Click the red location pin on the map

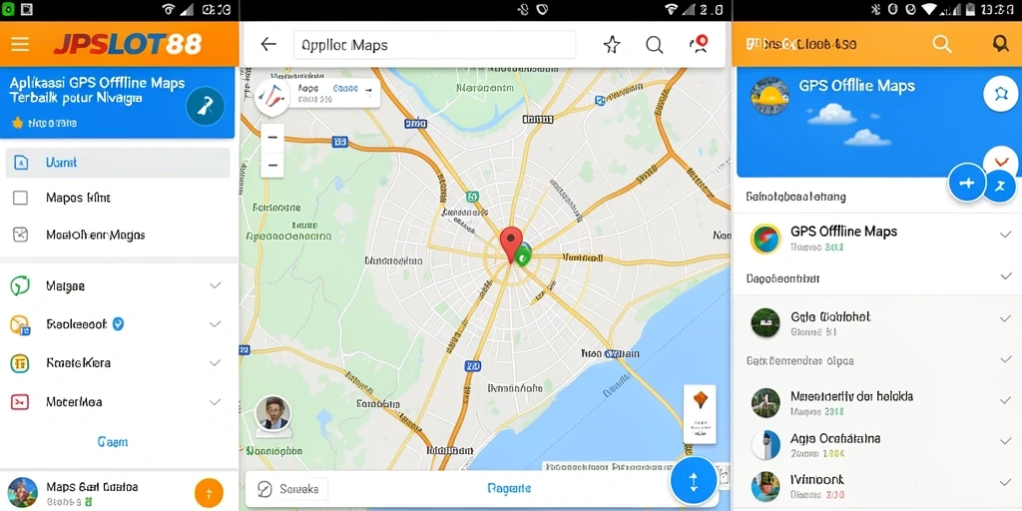tap(511, 245)
